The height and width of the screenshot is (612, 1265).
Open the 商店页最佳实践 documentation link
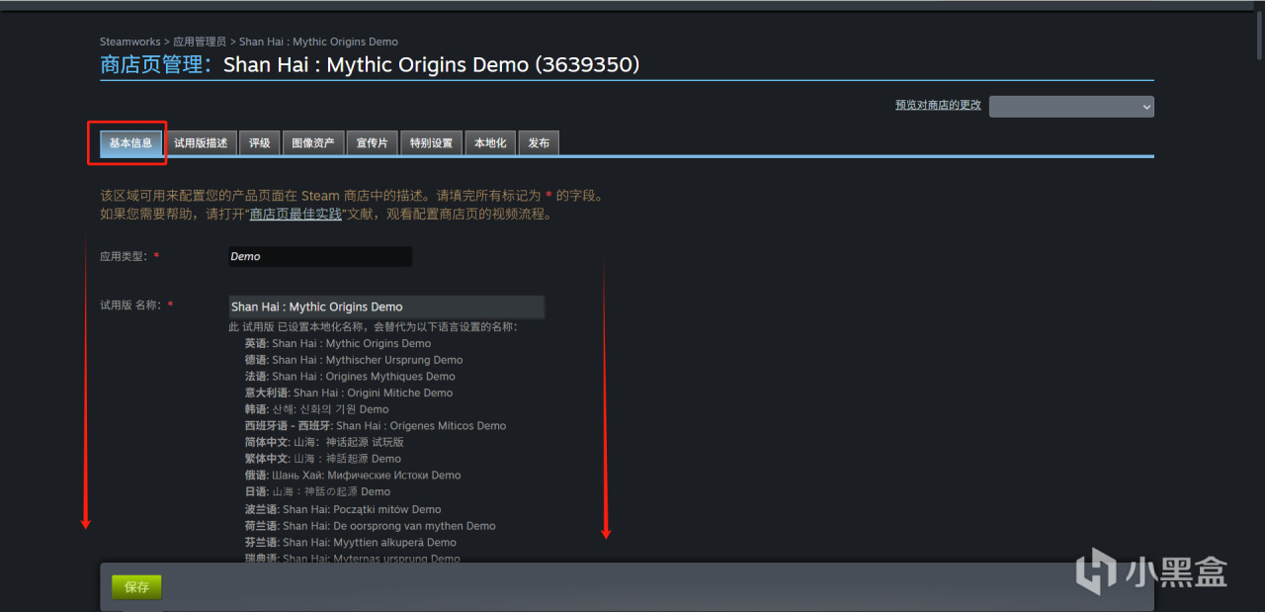click(x=295, y=214)
